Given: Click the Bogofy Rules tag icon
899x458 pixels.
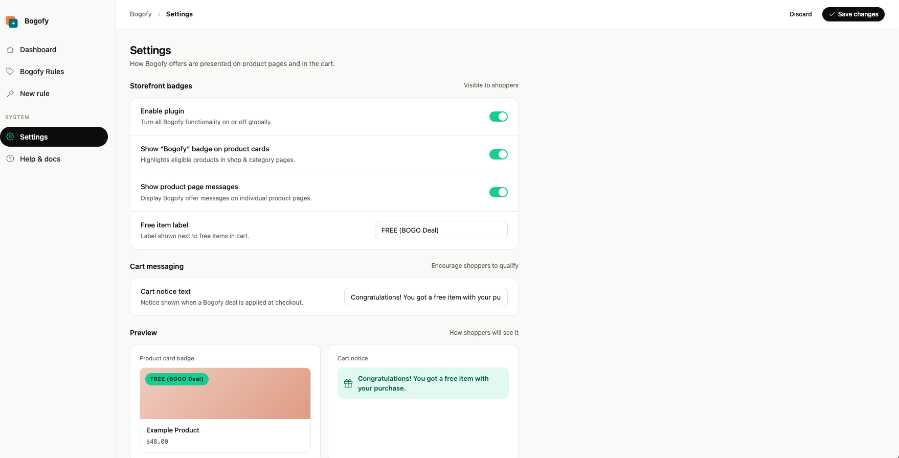Looking at the screenshot, I should 10,72.
